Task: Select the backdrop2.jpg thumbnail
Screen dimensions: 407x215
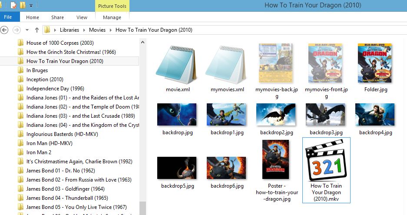Action: pyautogui.click(x=276, y=115)
